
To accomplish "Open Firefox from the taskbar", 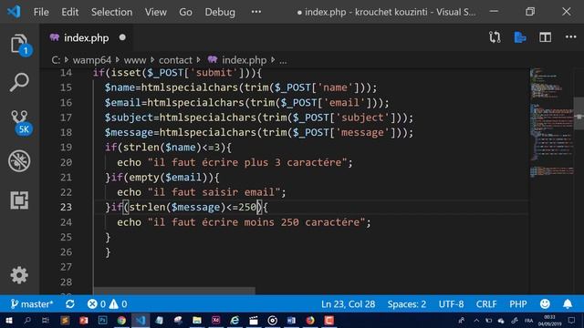I will [x=310, y=320].
